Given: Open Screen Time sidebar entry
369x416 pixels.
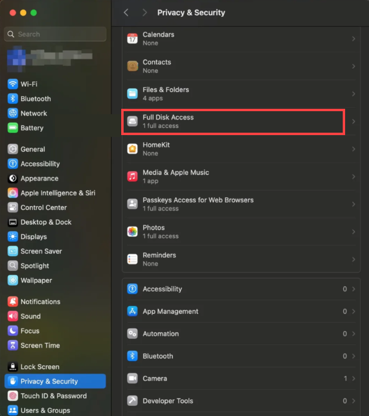Looking at the screenshot, I should coord(55,345).
